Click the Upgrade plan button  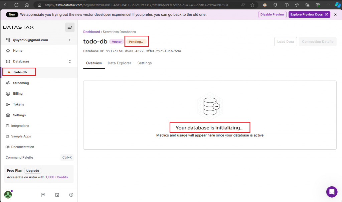[33, 171]
